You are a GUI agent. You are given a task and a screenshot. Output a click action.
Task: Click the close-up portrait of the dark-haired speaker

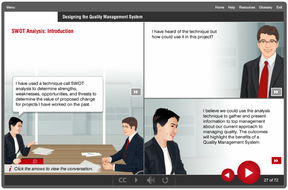click(165, 141)
